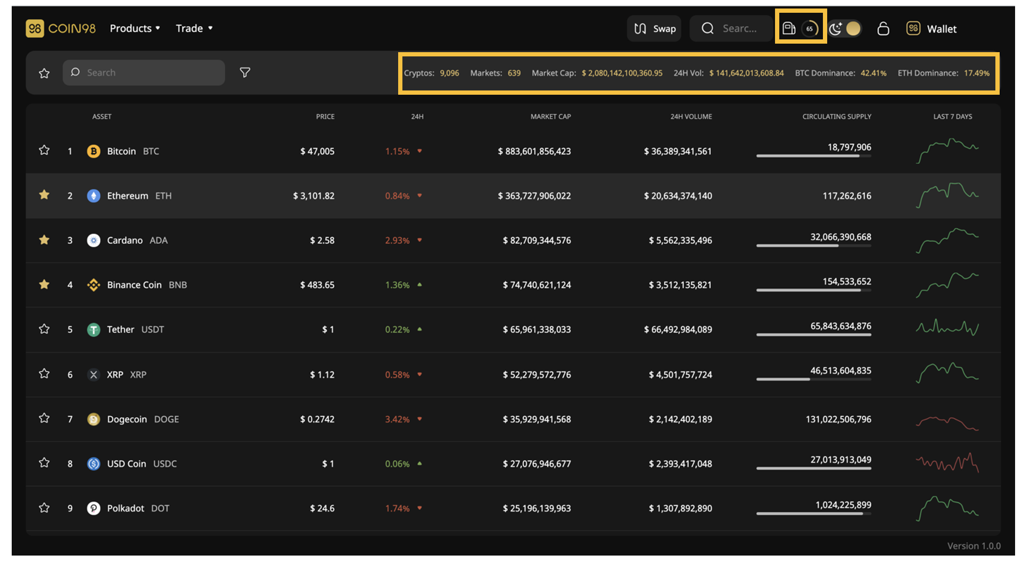Screen dimensions: 1022x563
Task: Click Cardano circulating supply progress bar
Action: pos(814,245)
